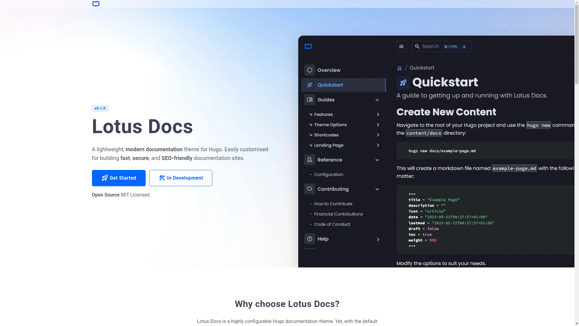Click the 'Lotus Docs' main heading
Viewport: 579px width, 326px height.
[142, 126]
